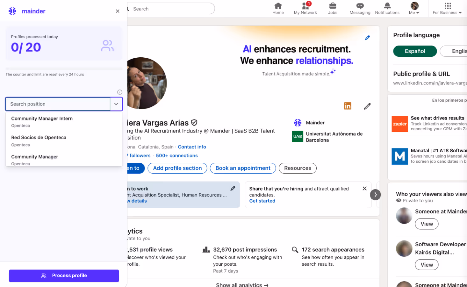View the Software Developer at Kairós Digital
Screen dimensions: 467x287
(427, 265)
